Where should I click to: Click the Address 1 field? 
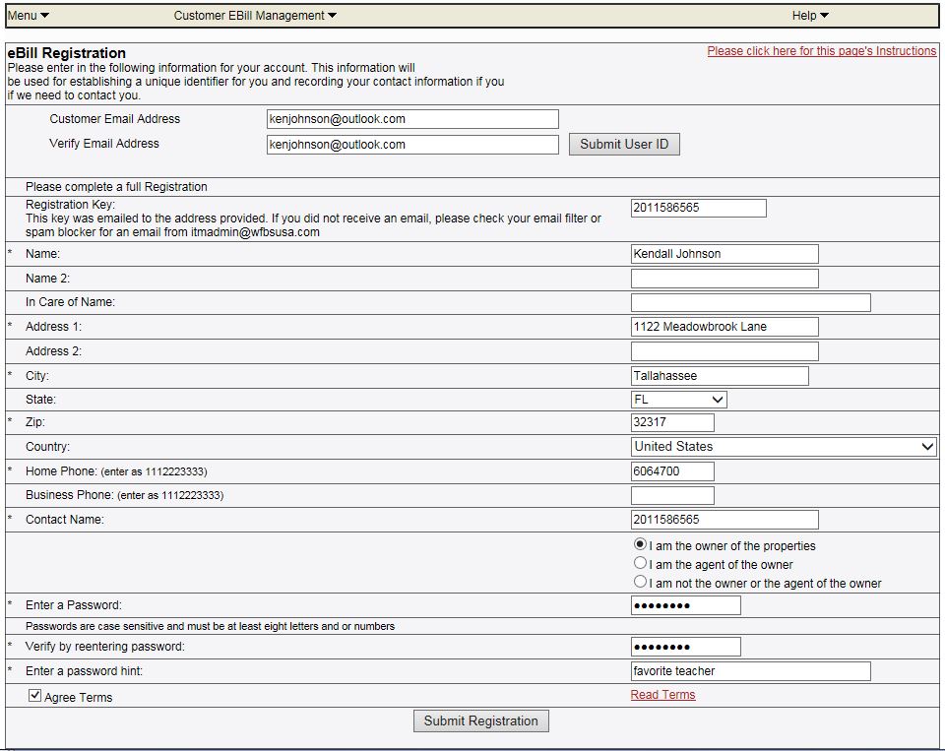(x=724, y=327)
